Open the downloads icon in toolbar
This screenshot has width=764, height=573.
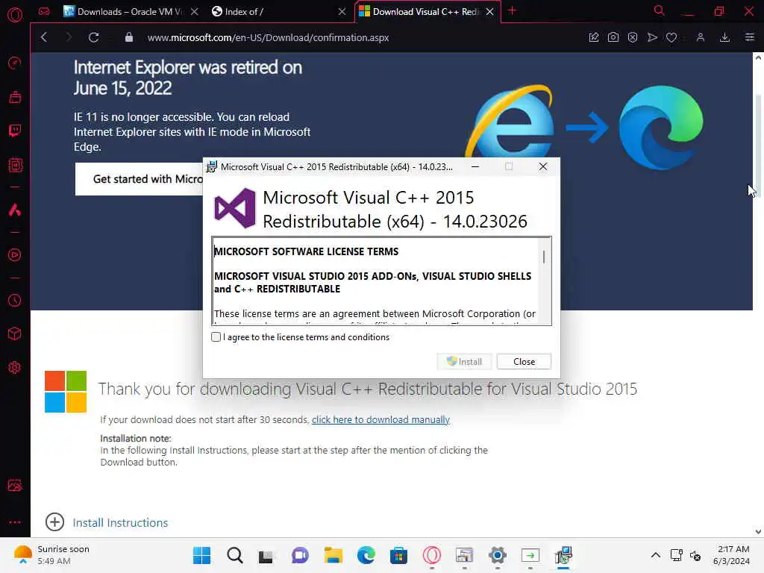point(724,37)
